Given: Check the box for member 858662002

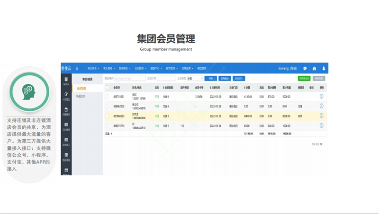Looking at the screenshot, I should pyautogui.click(x=107, y=106).
